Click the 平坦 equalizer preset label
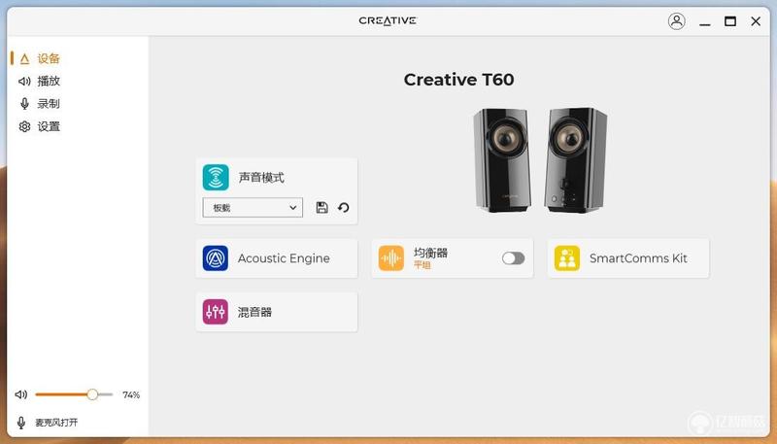This screenshot has height=444, width=777. coord(422,265)
